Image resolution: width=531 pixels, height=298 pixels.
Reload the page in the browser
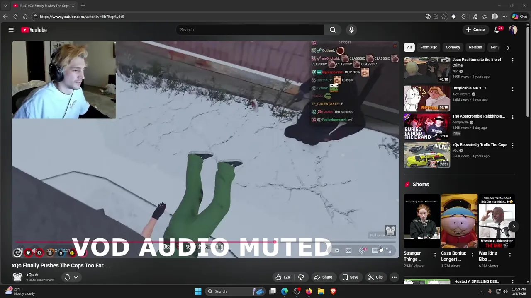pos(15,17)
